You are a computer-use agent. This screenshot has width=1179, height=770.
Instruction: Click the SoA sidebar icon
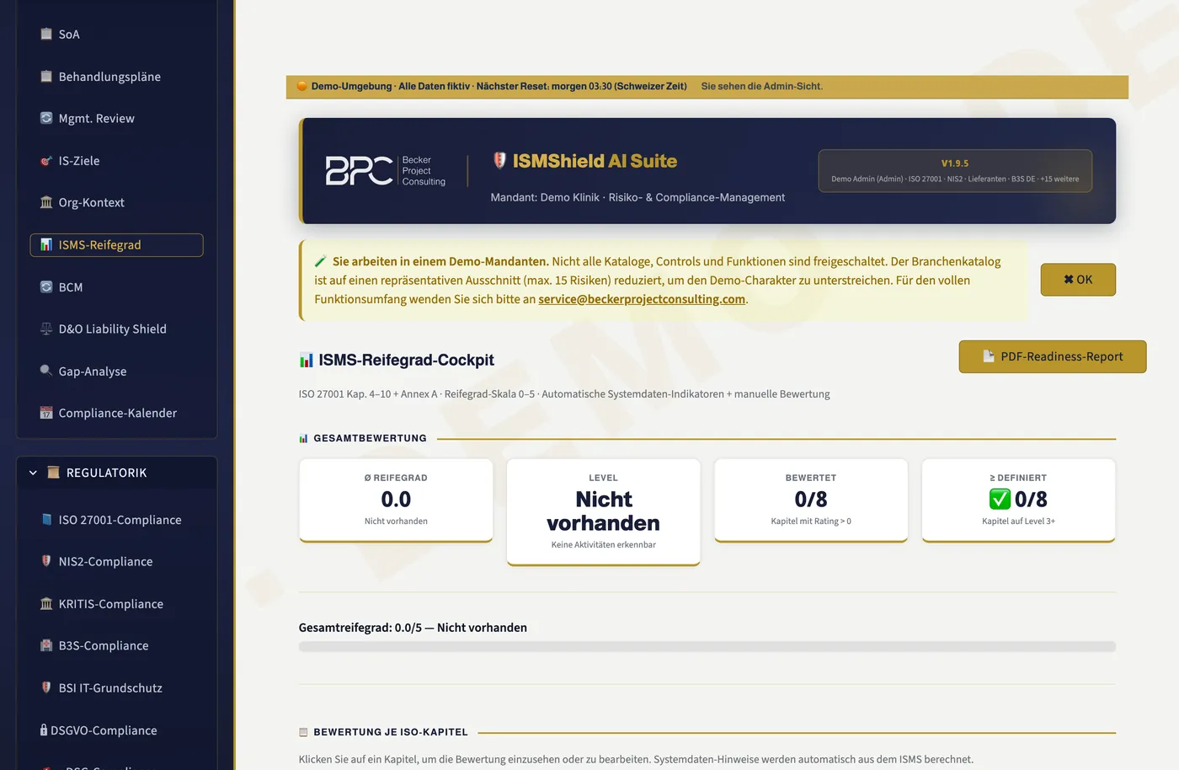pyautogui.click(x=46, y=35)
